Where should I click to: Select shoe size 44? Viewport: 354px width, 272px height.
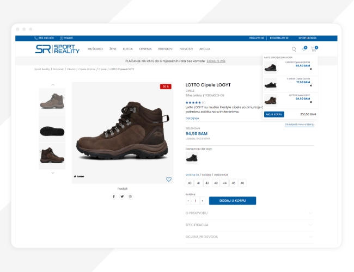(x=224, y=183)
